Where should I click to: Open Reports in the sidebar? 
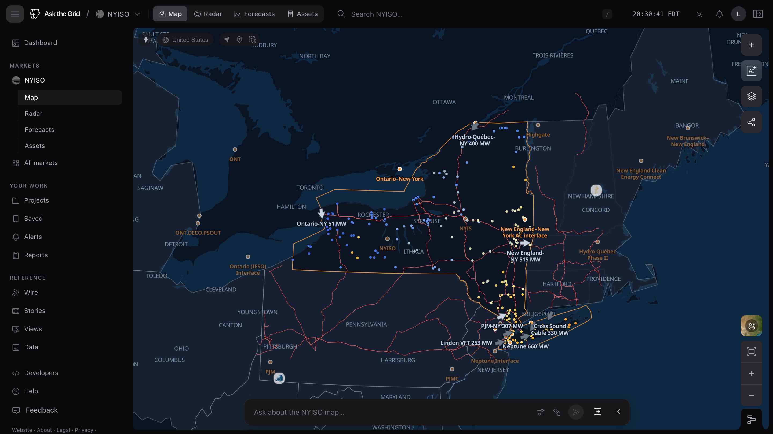coord(66,255)
